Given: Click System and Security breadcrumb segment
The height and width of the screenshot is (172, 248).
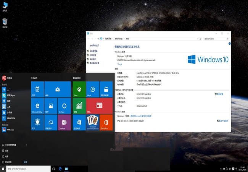Looking at the screenshot, I should click(x=118, y=39).
